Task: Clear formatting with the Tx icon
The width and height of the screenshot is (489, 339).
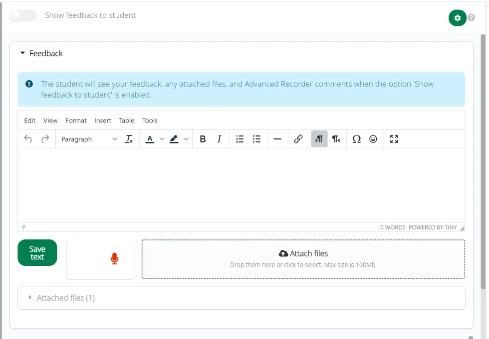Action: click(x=129, y=139)
